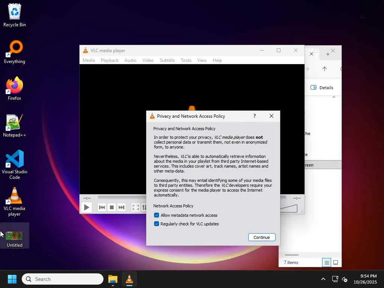384x288 pixels.
Task: Click the elapsed time label in VLC
Action: [x=87, y=198]
